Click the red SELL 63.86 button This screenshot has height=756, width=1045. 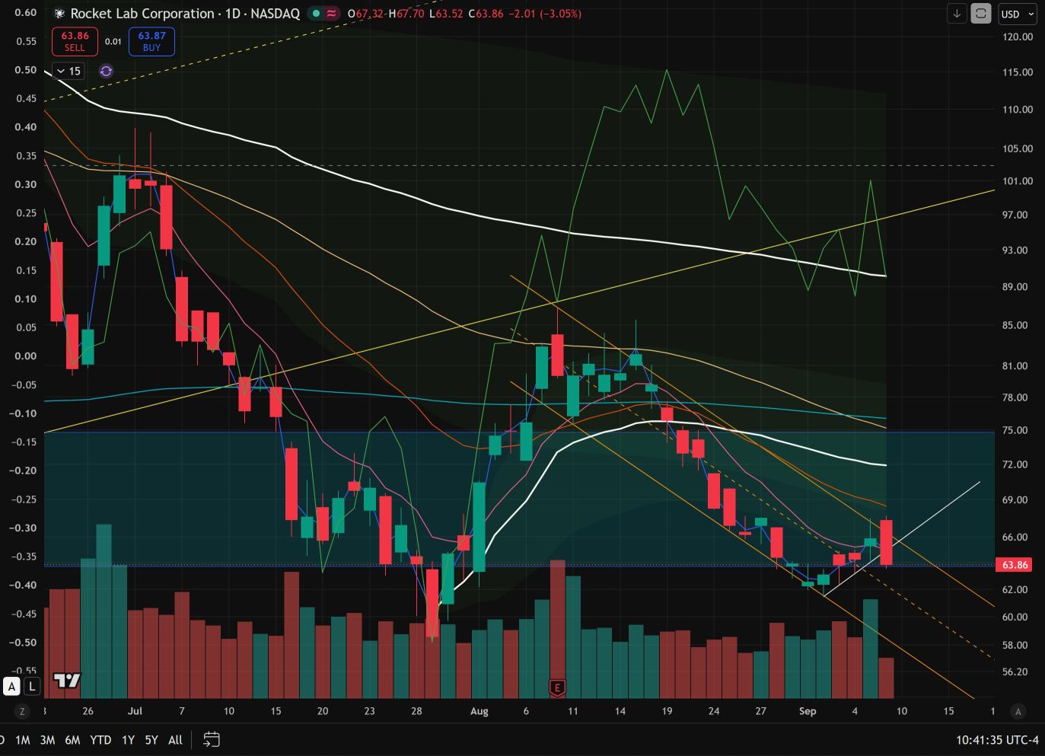point(75,41)
